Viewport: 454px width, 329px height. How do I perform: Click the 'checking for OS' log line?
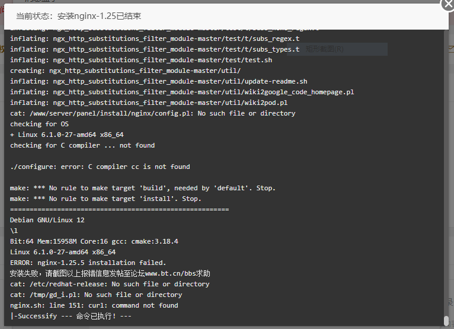(39, 124)
